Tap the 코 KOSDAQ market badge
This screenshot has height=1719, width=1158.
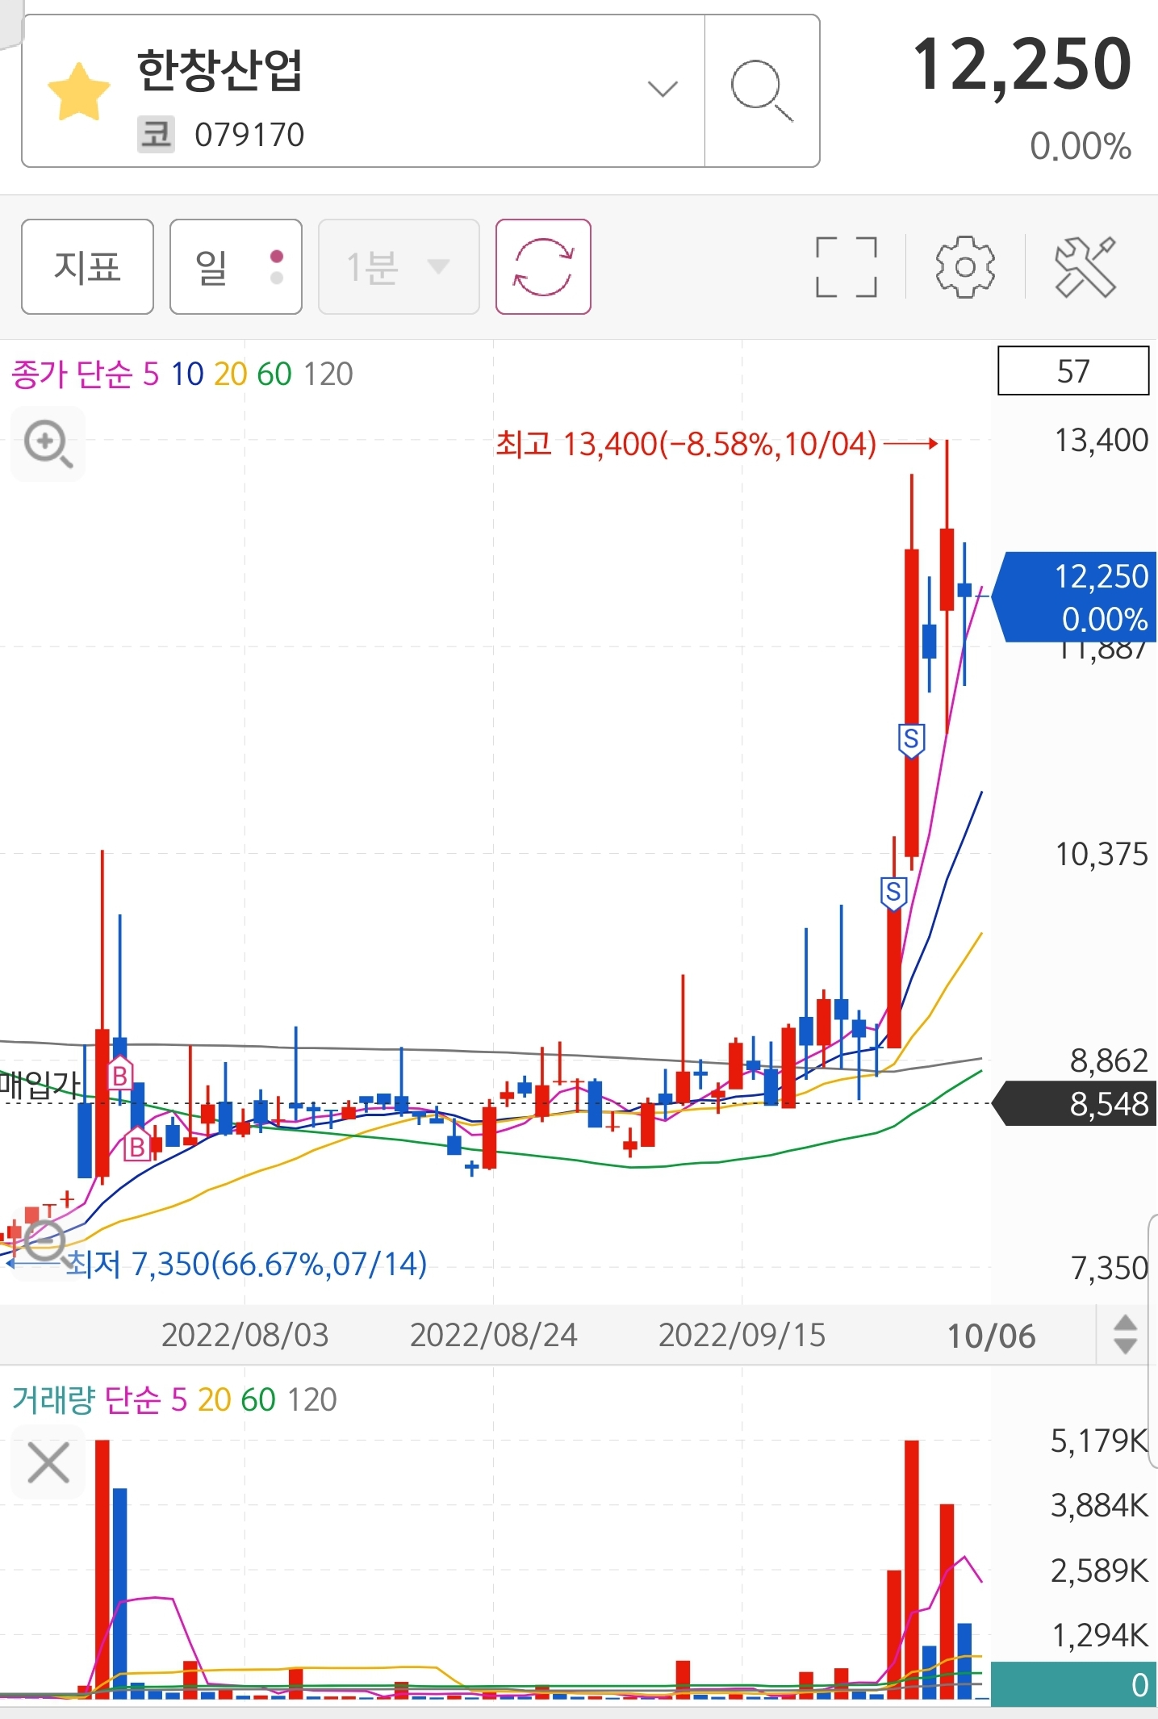tap(156, 134)
